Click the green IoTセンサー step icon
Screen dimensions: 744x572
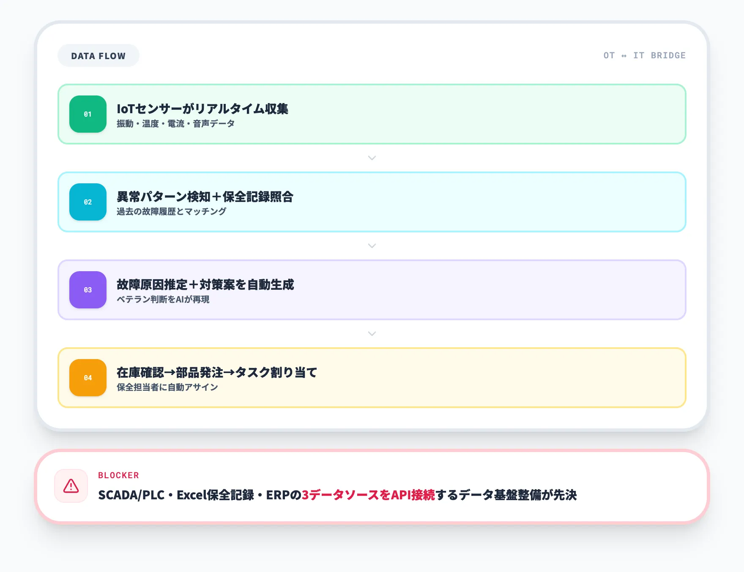click(88, 114)
